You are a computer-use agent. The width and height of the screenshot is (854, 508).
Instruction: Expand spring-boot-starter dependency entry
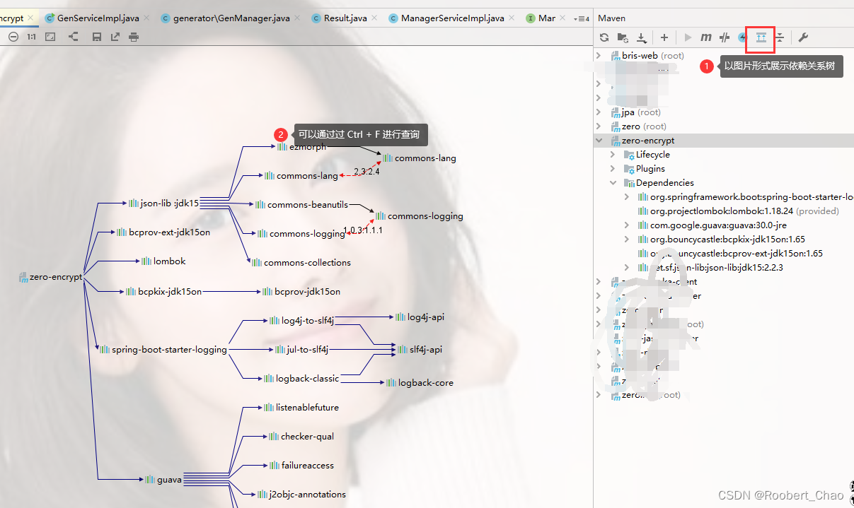tap(627, 196)
